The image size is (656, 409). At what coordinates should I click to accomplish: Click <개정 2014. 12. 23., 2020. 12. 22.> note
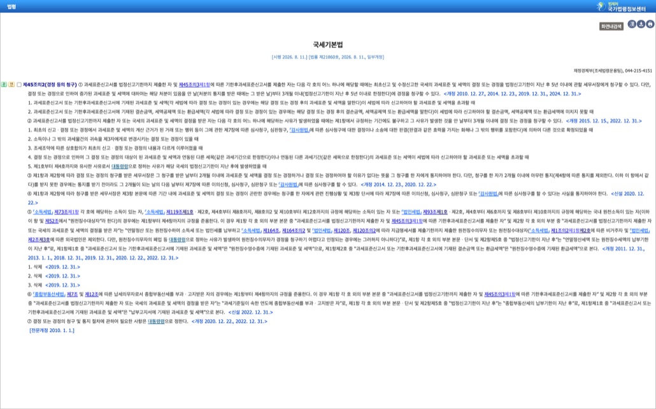pyautogui.click(x=398, y=184)
